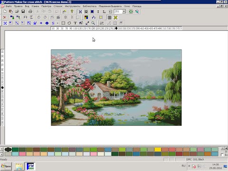Open the Окно menu
This screenshot has height=171, width=228.
tap(127, 6)
